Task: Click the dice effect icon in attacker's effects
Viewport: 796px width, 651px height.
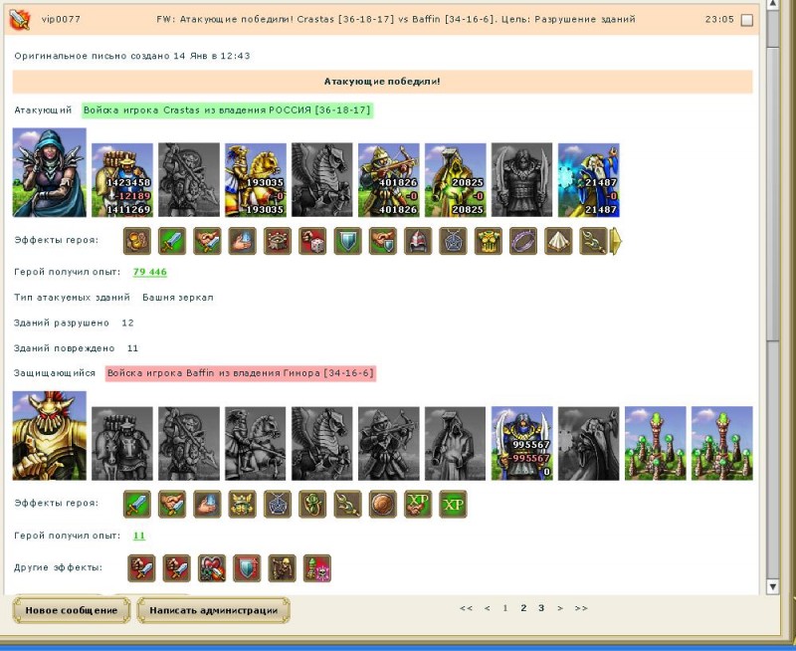Action: [x=312, y=241]
